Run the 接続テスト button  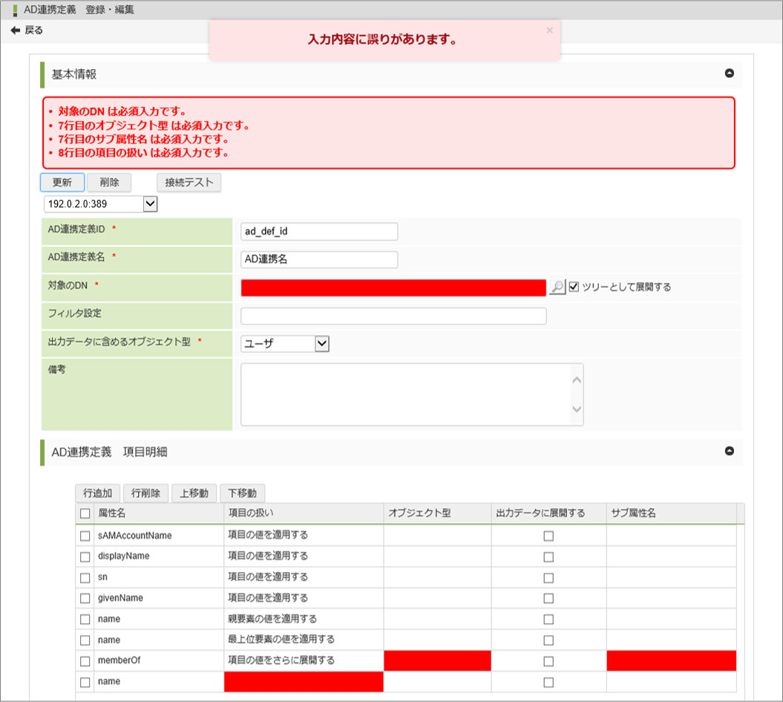(x=189, y=183)
